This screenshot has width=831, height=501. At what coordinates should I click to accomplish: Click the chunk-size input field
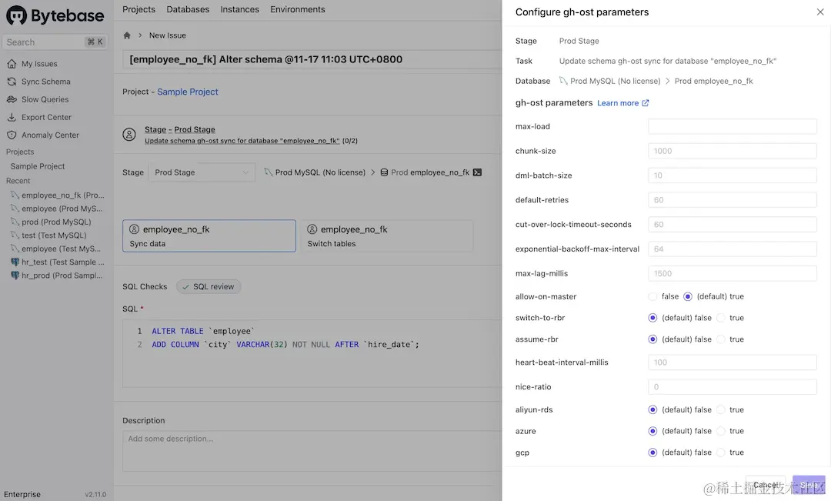click(x=733, y=151)
